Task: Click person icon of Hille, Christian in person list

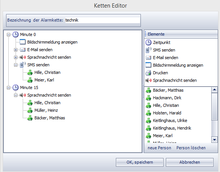Action: tap(148, 105)
